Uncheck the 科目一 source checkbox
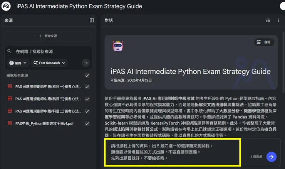The height and width of the screenshot is (169, 285). click(x=87, y=87)
